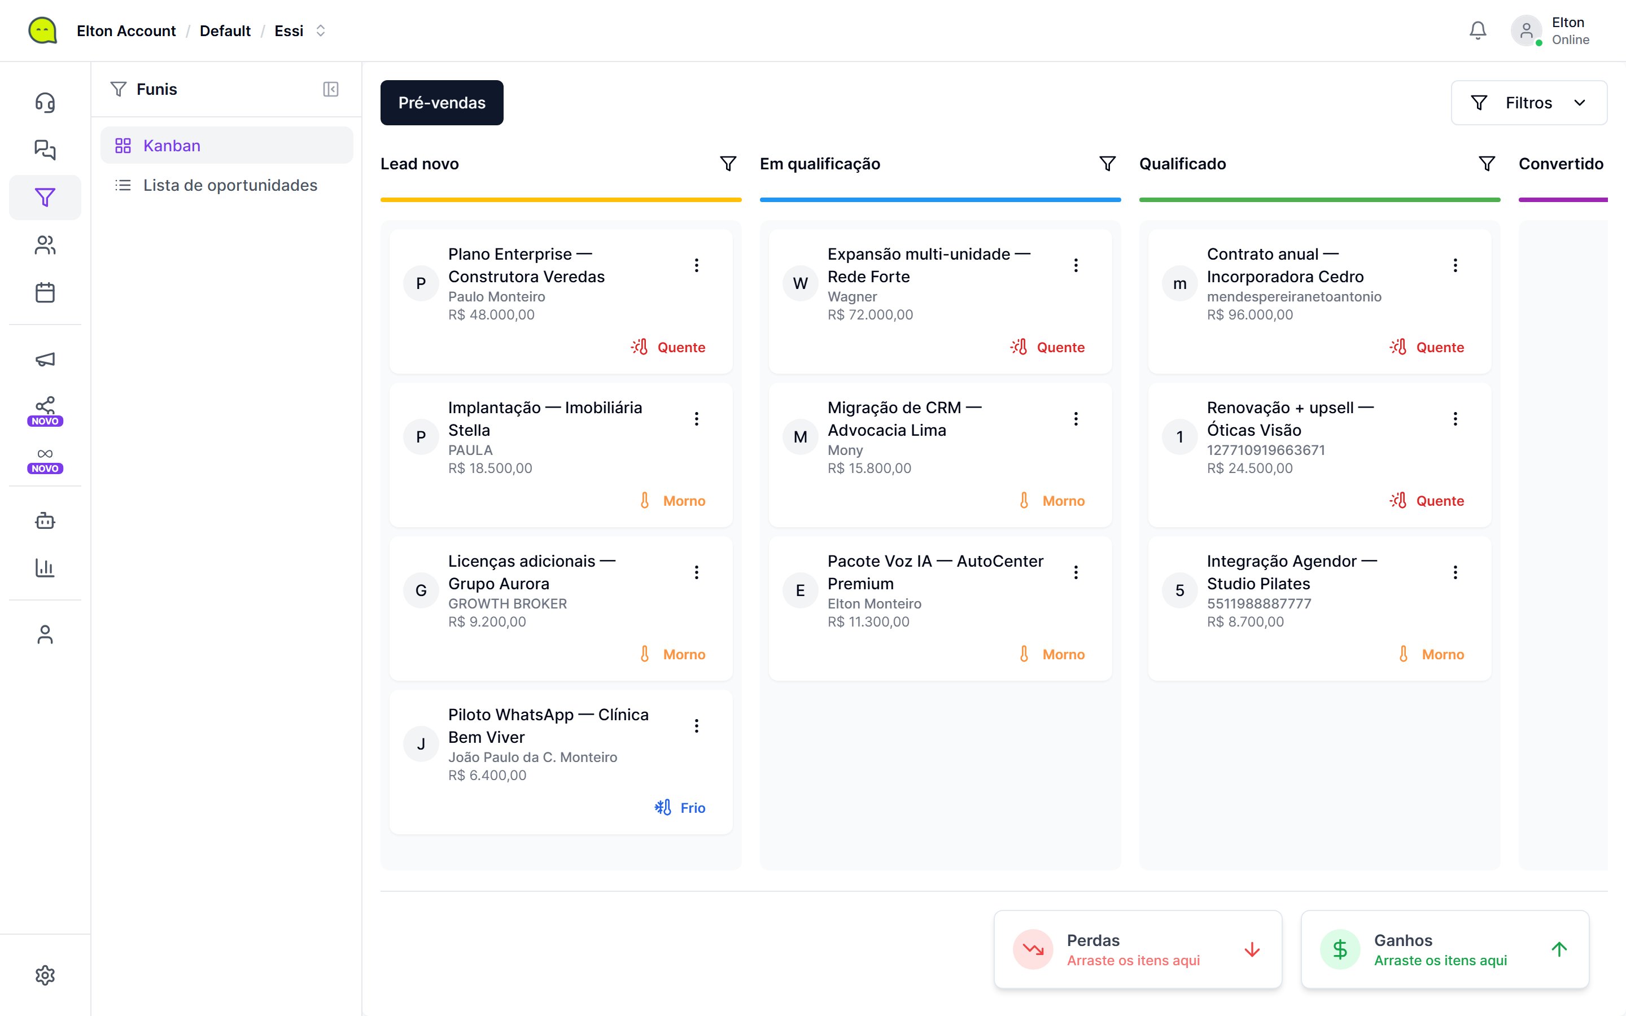The width and height of the screenshot is (1626, 1016).
Task: Click Quente tag on Plano Enterprise card
Action: 668,347
